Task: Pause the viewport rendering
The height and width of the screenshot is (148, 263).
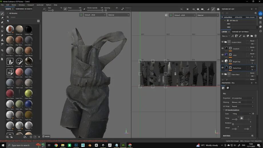Action: click(188, 9)
